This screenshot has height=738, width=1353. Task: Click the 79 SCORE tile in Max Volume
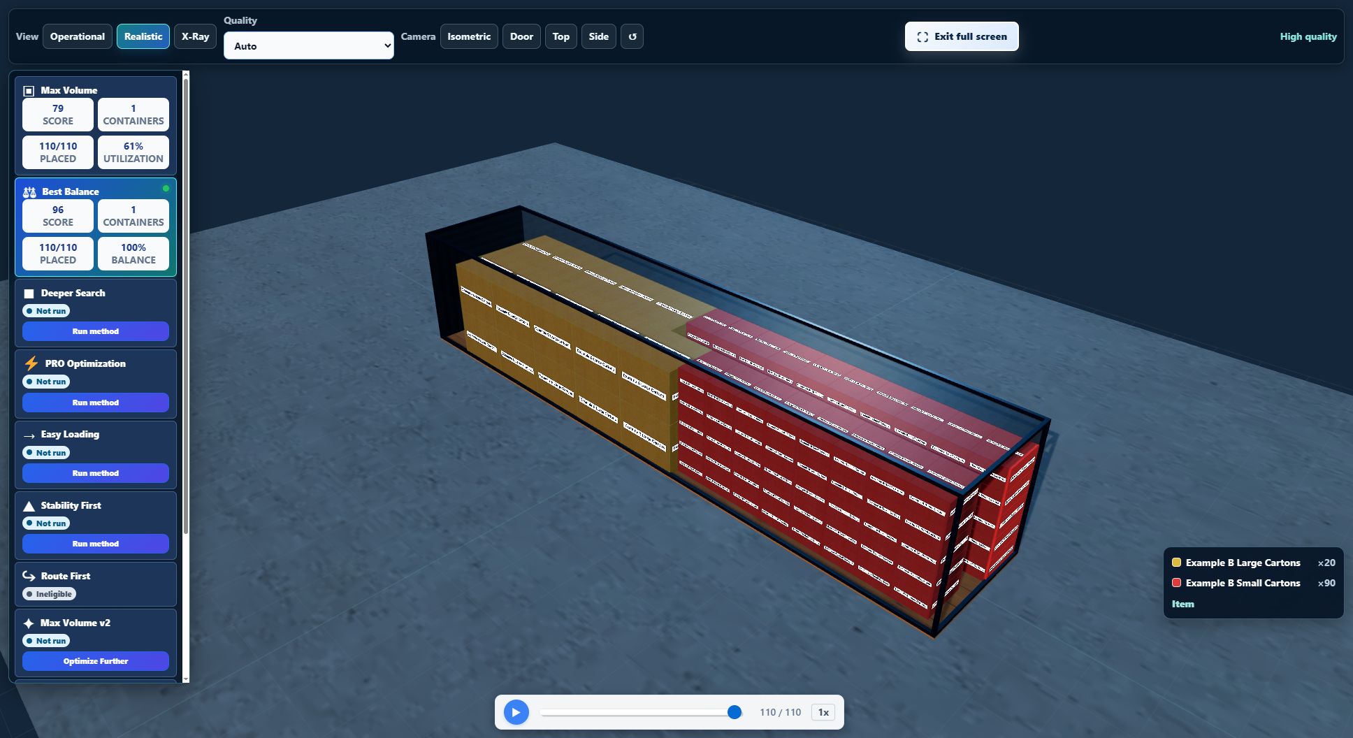[x=58, y=115]
